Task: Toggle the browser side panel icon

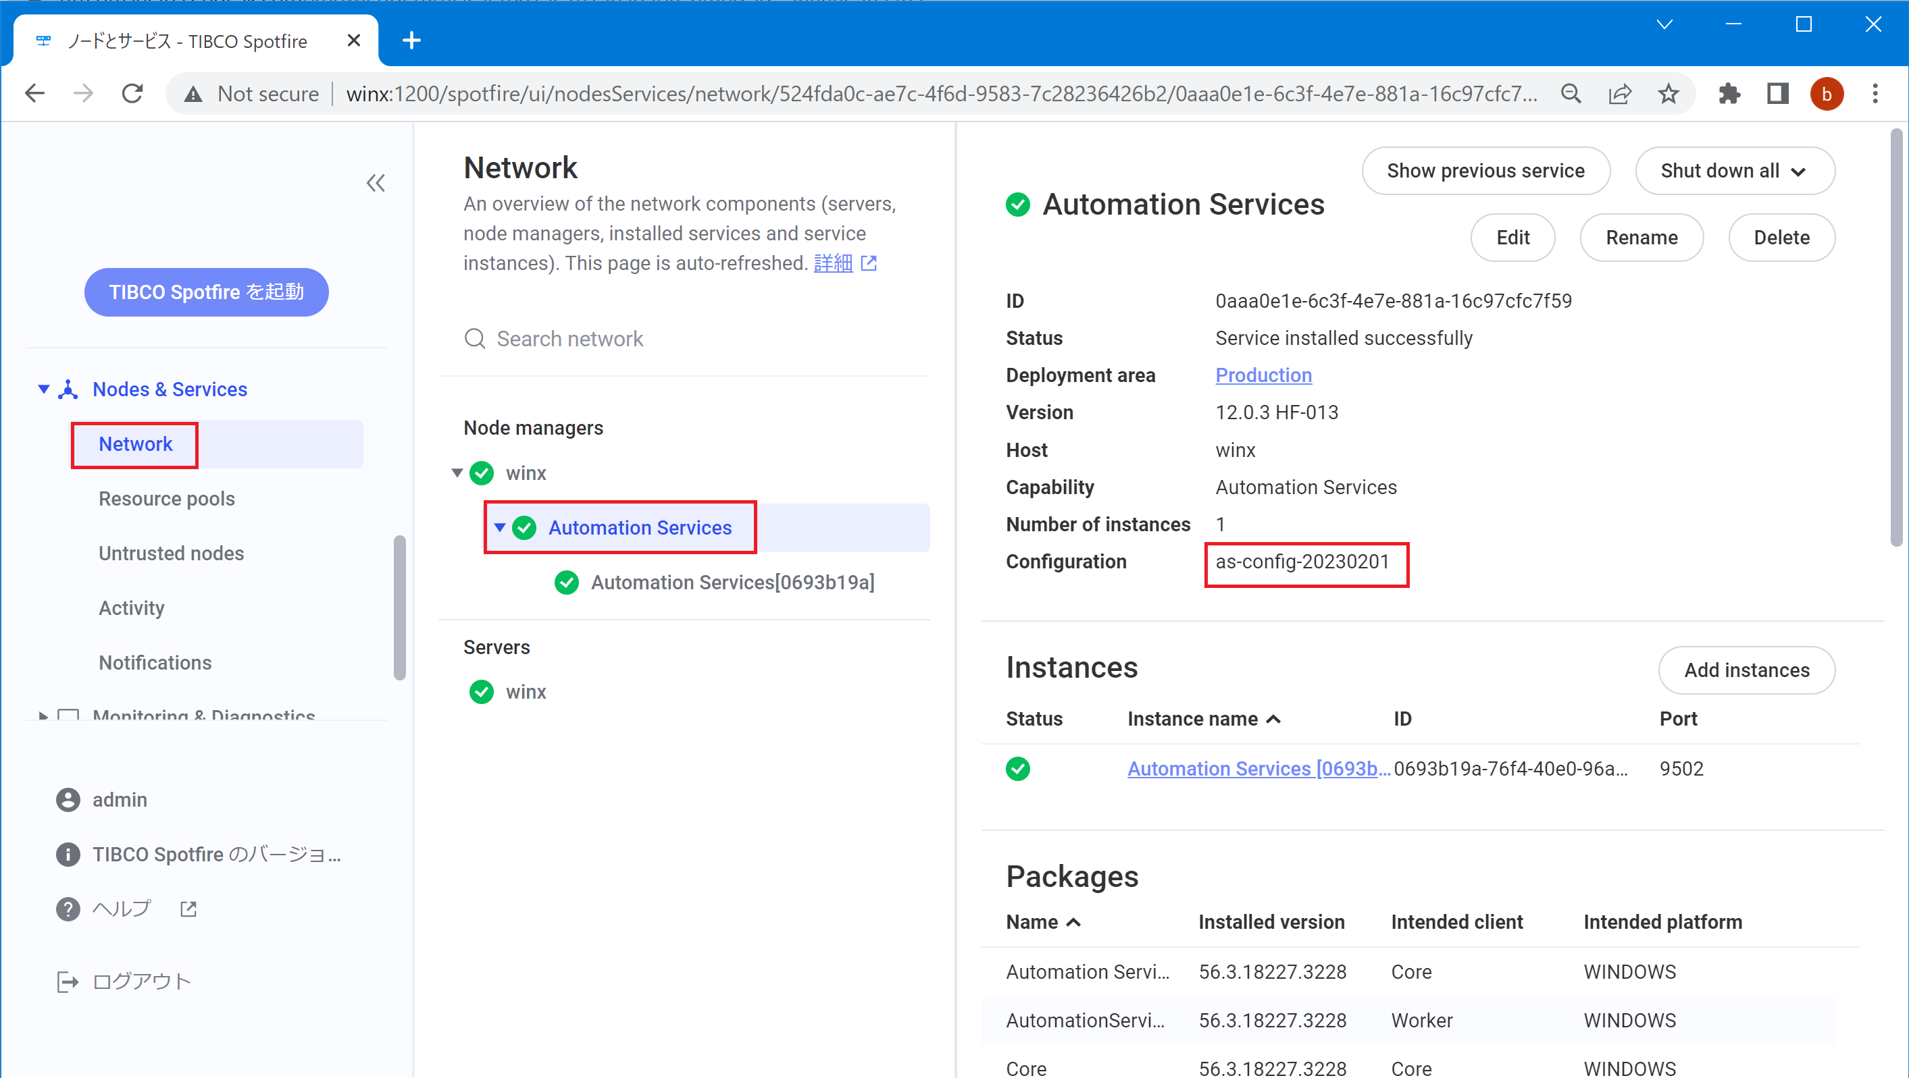Action: [x=1778, y=94]
